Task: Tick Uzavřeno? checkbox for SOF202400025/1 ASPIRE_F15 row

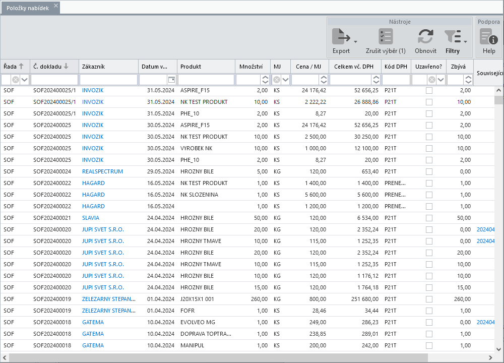Action: click(x=429, y=91)
